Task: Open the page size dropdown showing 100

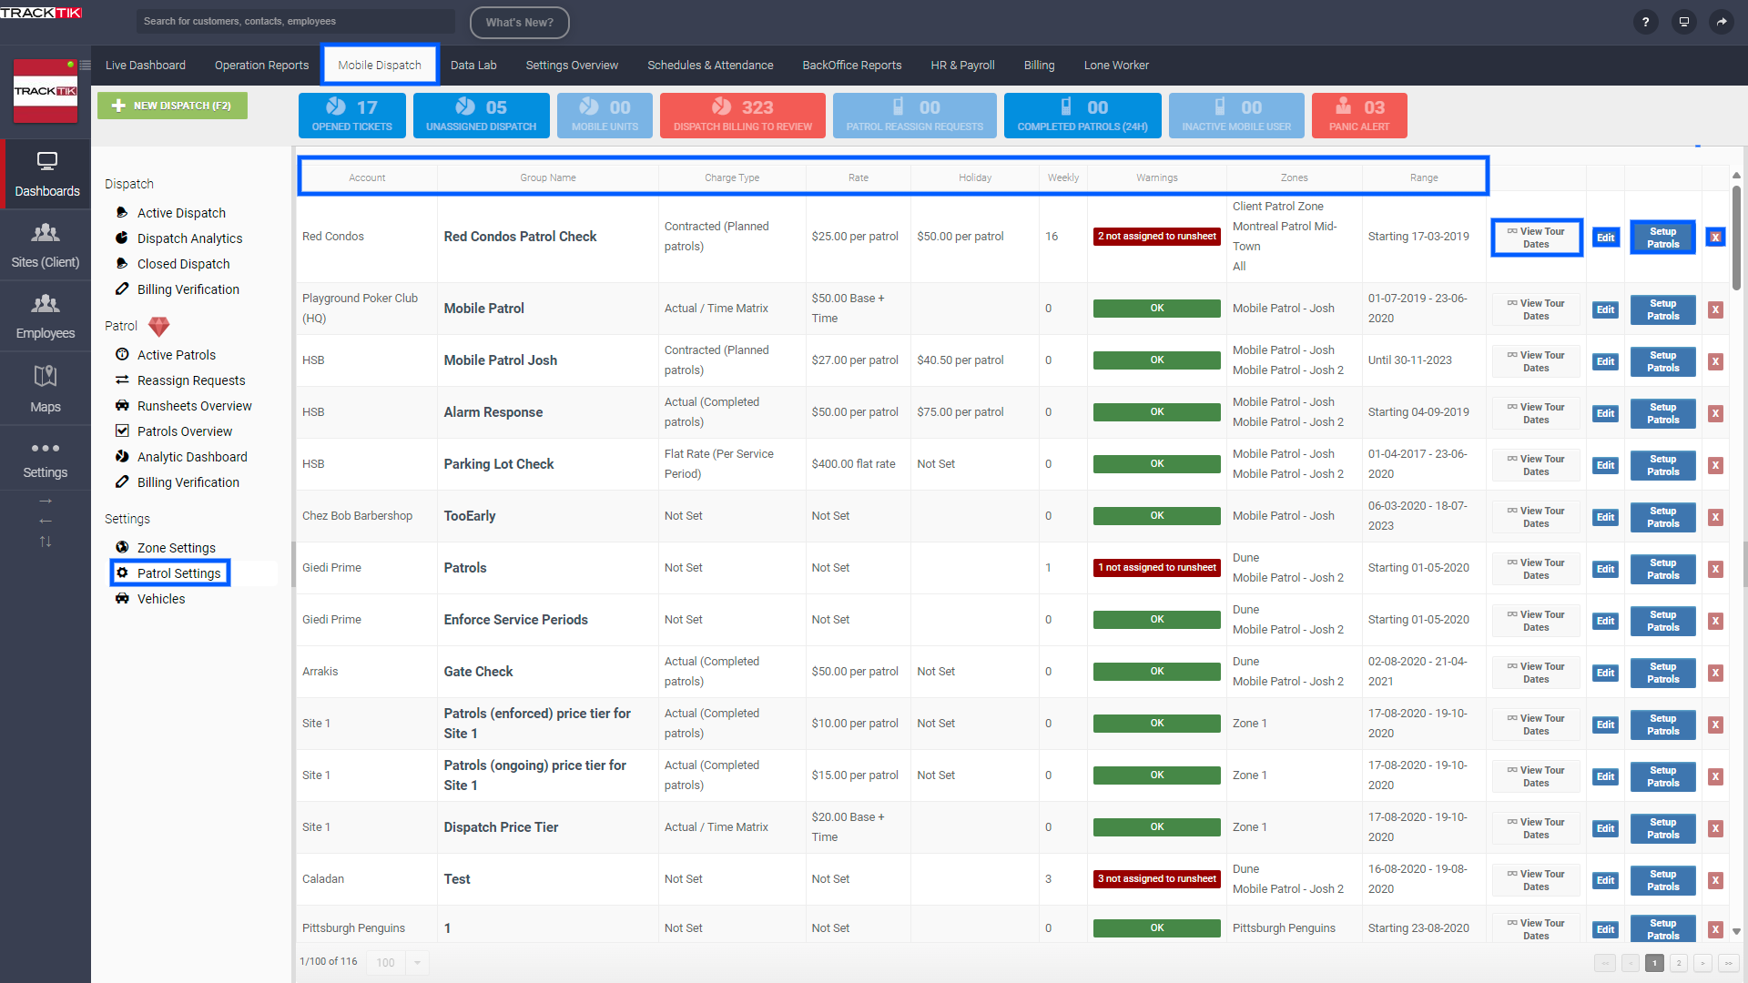Action: 397,962
